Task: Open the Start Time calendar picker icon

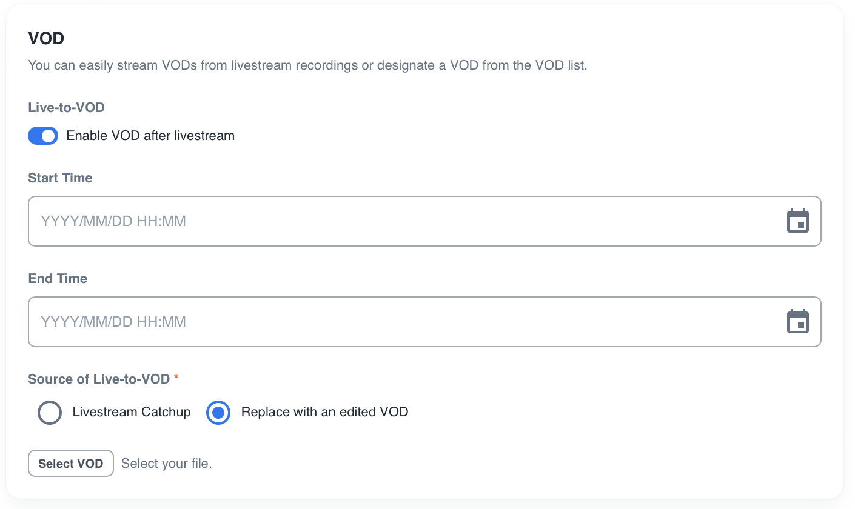Action: 798,221
